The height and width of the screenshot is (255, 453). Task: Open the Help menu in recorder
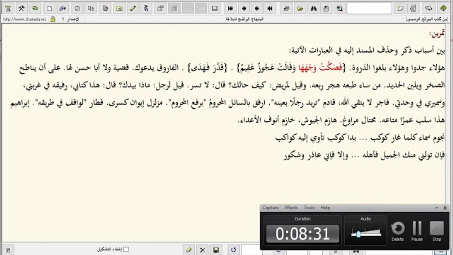[x=325, y=208]
